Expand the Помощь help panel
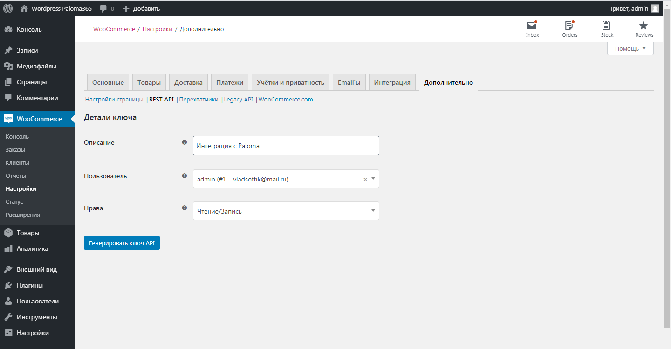This screenshot has width=671, height=349. 630,48
